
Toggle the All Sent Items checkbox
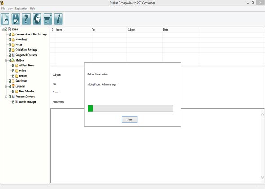click(x=13, y=66)
